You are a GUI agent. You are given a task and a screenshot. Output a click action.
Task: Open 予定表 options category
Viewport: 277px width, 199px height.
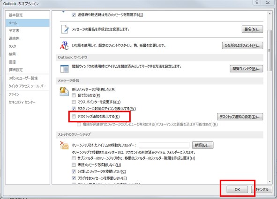pyautogui.click(x=27, y=31)
